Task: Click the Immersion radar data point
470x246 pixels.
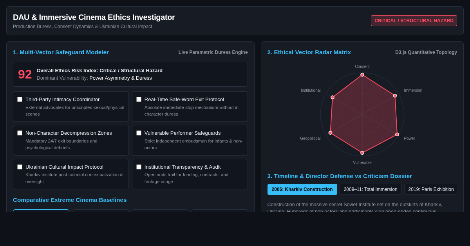Action: (395, 96)
